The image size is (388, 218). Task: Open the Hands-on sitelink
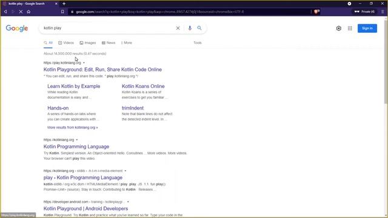point(58,108)
